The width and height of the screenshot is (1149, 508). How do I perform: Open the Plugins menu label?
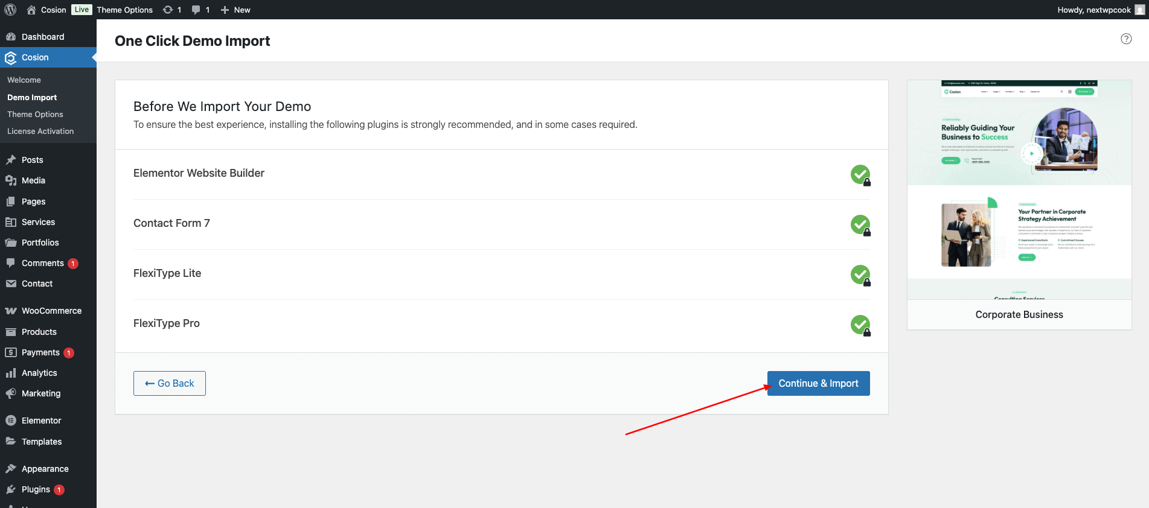[x=36, y=489]
